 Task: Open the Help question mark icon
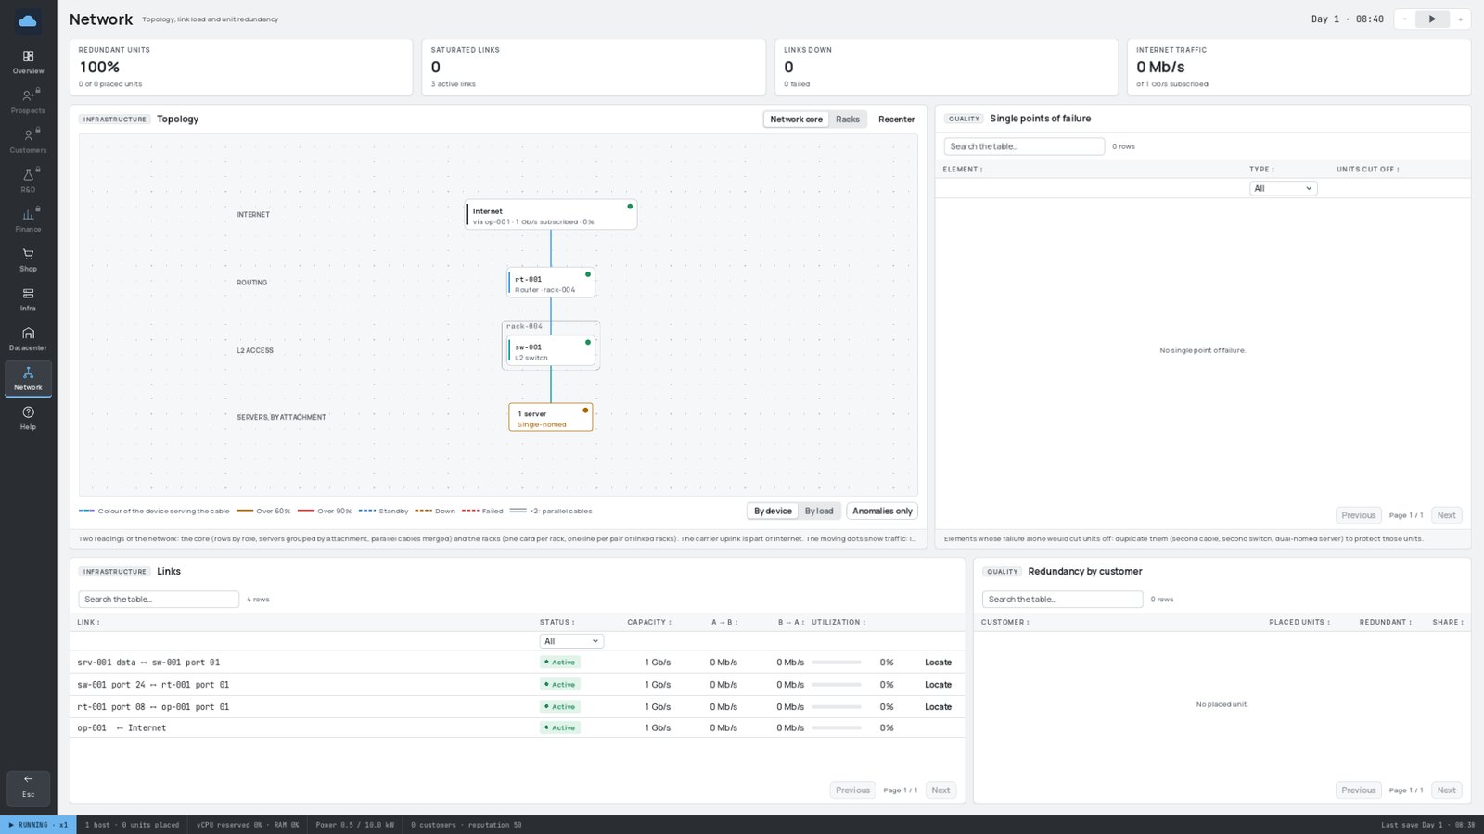28,412
